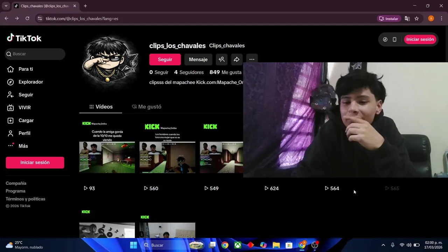Reload the page with the refresh icon
The width and height of the screenshot is (448, 252).
click(27, 19)
